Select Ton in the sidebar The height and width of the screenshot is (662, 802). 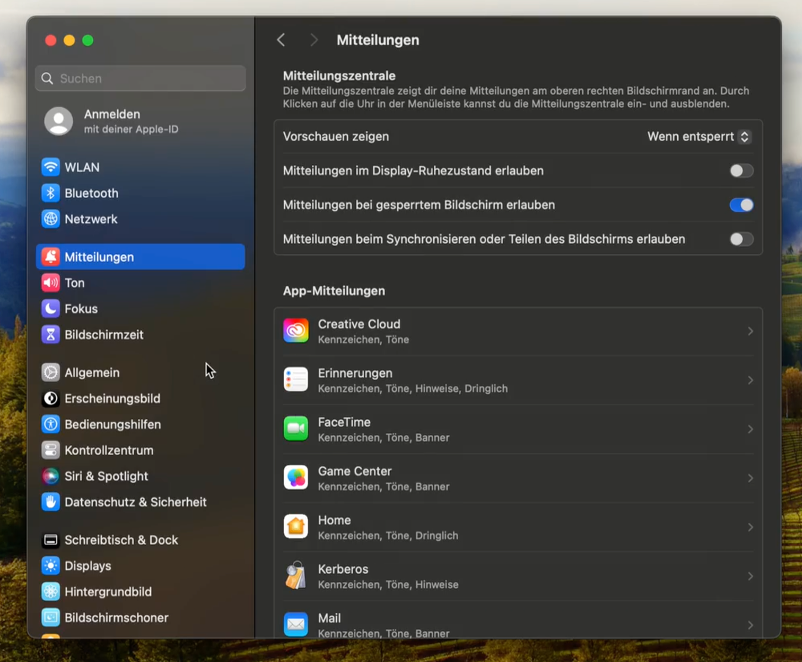click(x=75, y=283)
